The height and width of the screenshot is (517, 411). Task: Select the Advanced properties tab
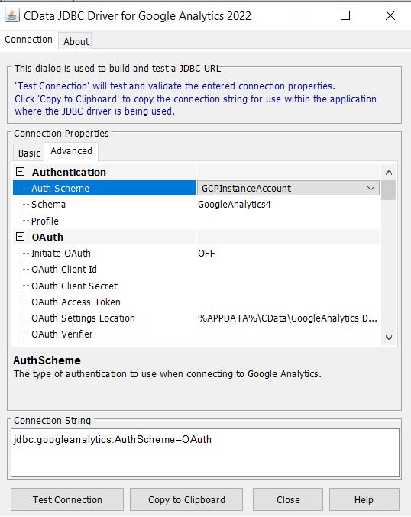(71, 151)
